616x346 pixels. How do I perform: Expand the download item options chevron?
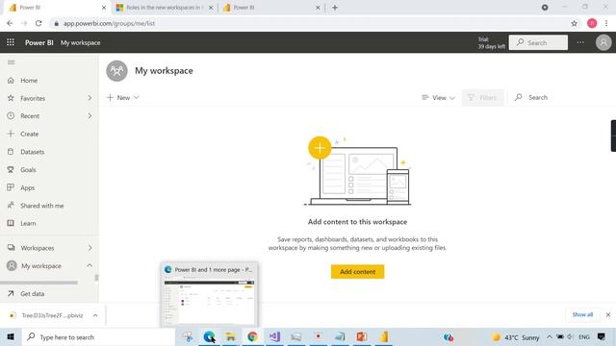95,315
